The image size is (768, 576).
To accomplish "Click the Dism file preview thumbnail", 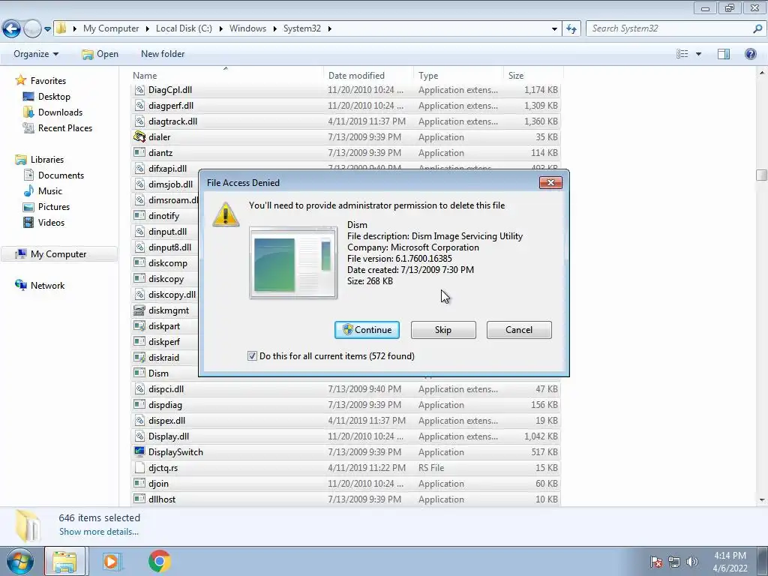I will [x=293, y=262].
